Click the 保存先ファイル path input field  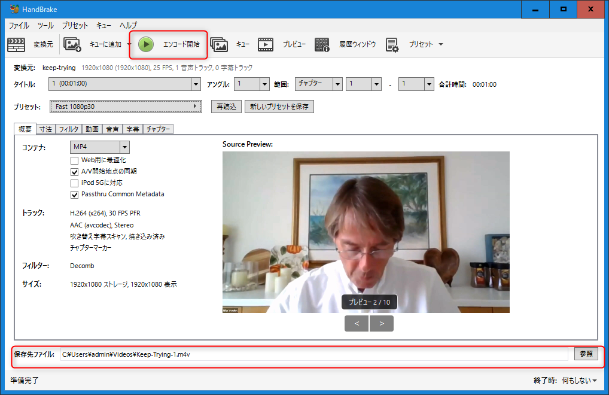pos(313,354)
